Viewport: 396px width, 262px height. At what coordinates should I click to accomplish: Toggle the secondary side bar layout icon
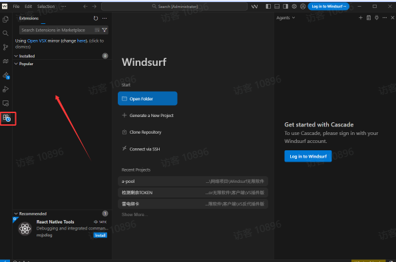[x=286, y=6]
